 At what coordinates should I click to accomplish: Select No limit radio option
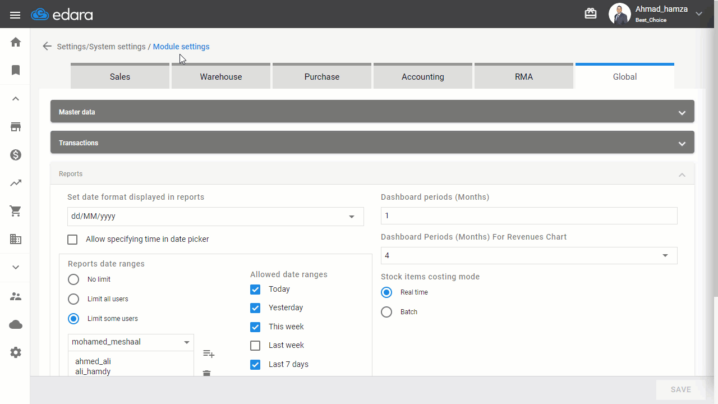pos(73,279)
